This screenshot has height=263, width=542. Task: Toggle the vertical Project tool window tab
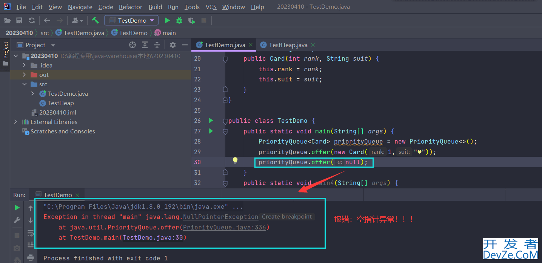point(5,54)
